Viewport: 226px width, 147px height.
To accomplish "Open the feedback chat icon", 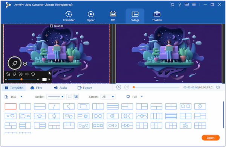I will point(187,5).
